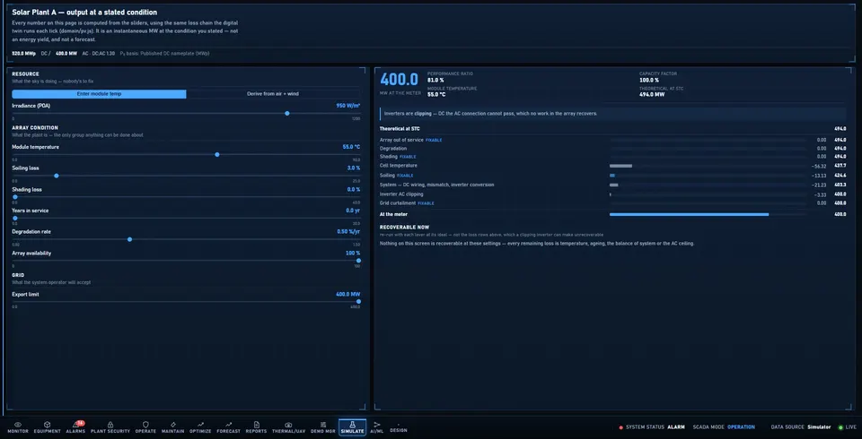
Task: Click the 0.0 yr years in service value
Action: [x=353, y=211]
